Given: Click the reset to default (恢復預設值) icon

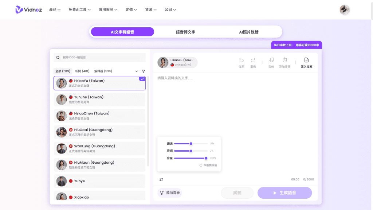Looking at the screenshot, I should [x=201, y=165].
